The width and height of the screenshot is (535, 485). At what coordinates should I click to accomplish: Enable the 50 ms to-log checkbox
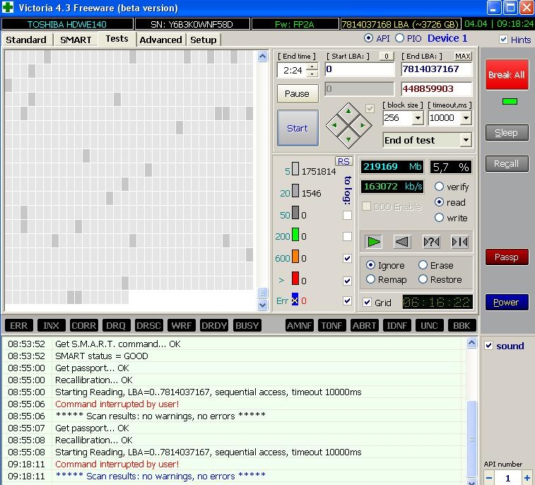pyautogui.click(x=347, y=216)
